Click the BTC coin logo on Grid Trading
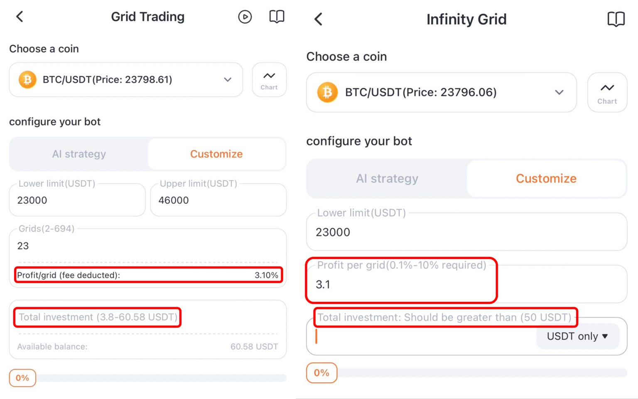Viewport: 638px width, 399px height. click(x=27, y=79)
